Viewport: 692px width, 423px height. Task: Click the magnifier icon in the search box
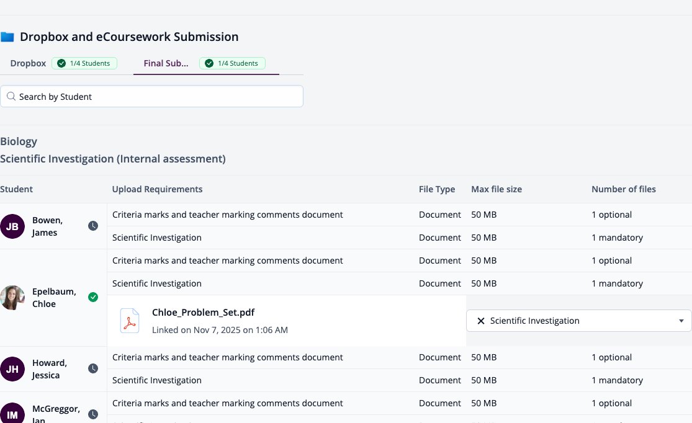click(x=11, y=96)
